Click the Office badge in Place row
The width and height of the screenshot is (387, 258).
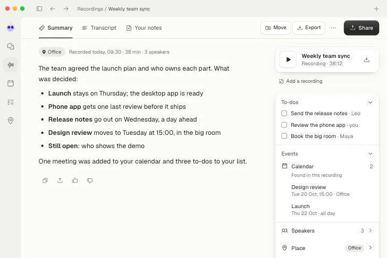pyautogui.click(x=355, y=248)
